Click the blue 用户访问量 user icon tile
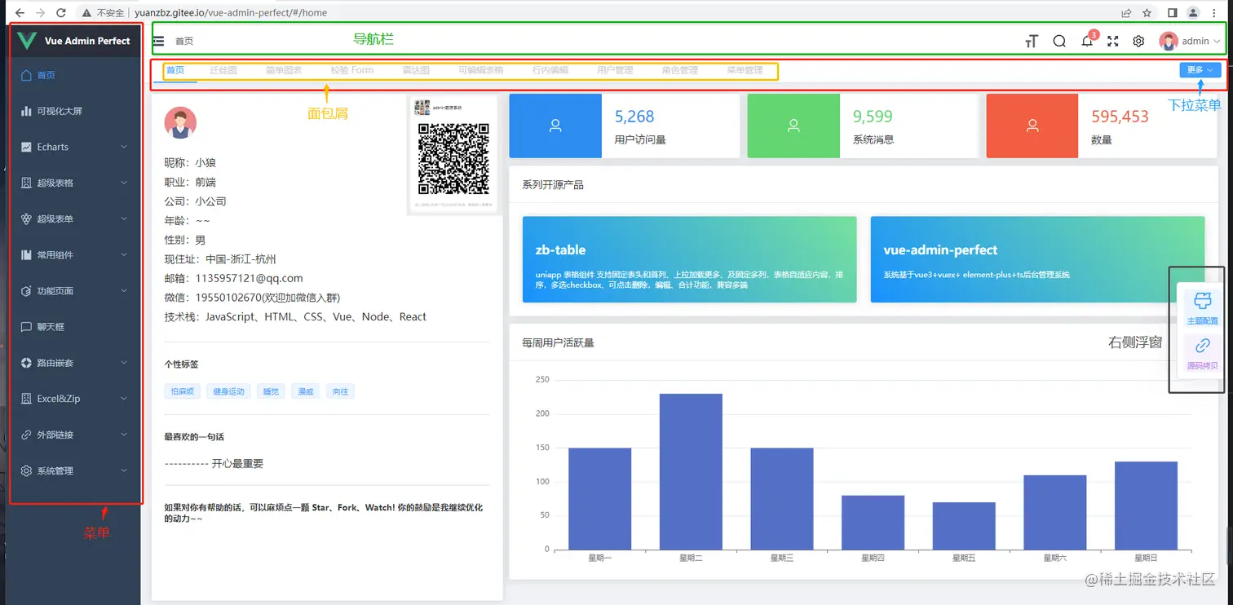1233x605 pixels. [x=555, y=126]
